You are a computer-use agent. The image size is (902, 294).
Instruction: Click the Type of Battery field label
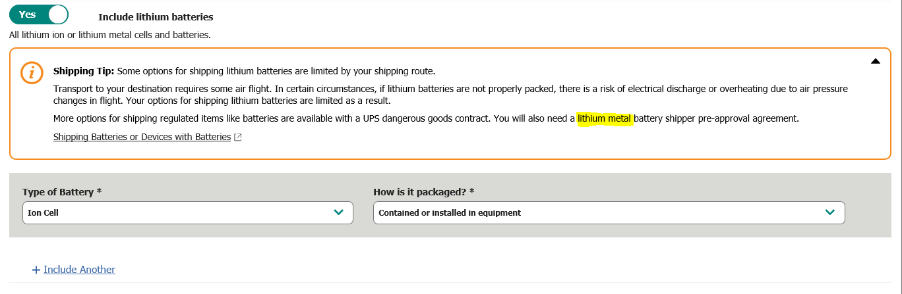pyautogui.click(x=62, y=192)
